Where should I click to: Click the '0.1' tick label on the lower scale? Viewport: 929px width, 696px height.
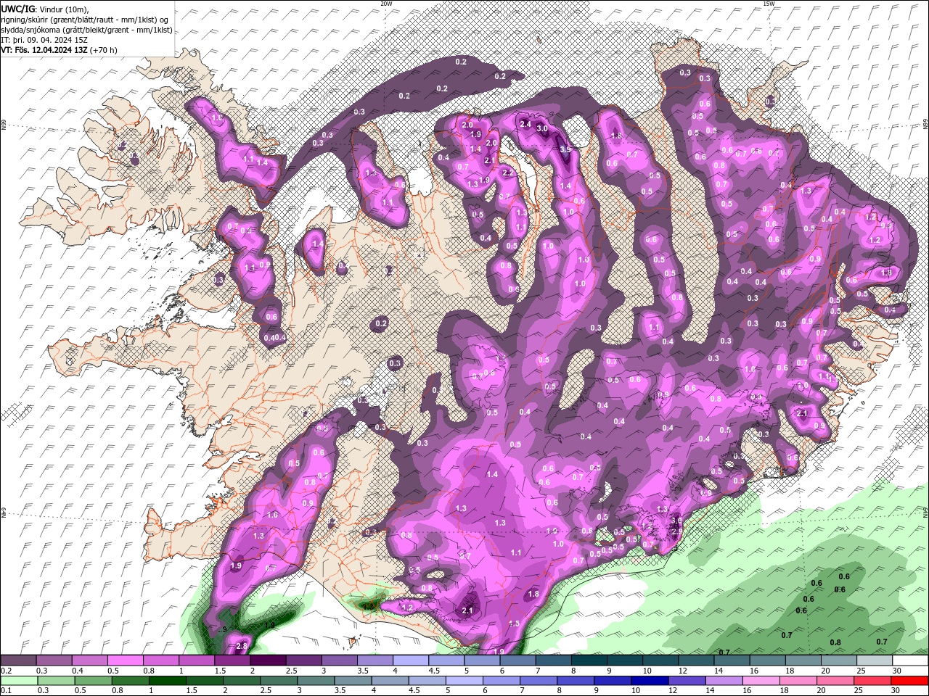click(7, 690)
